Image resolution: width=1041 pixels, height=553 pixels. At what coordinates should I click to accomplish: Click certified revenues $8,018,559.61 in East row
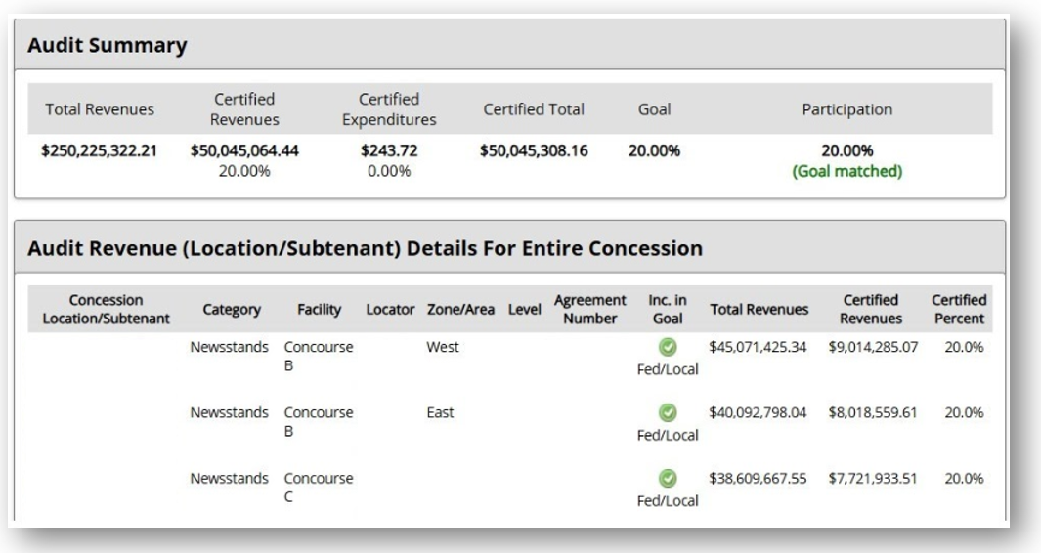tap(872, 413)
